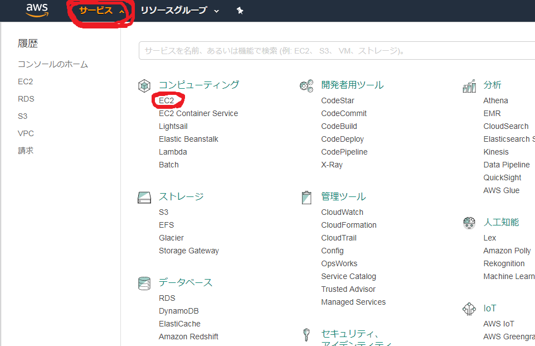Select RDS in the 履歴 sidebar
The image size is (535, 346).
[x=26, y=99]
